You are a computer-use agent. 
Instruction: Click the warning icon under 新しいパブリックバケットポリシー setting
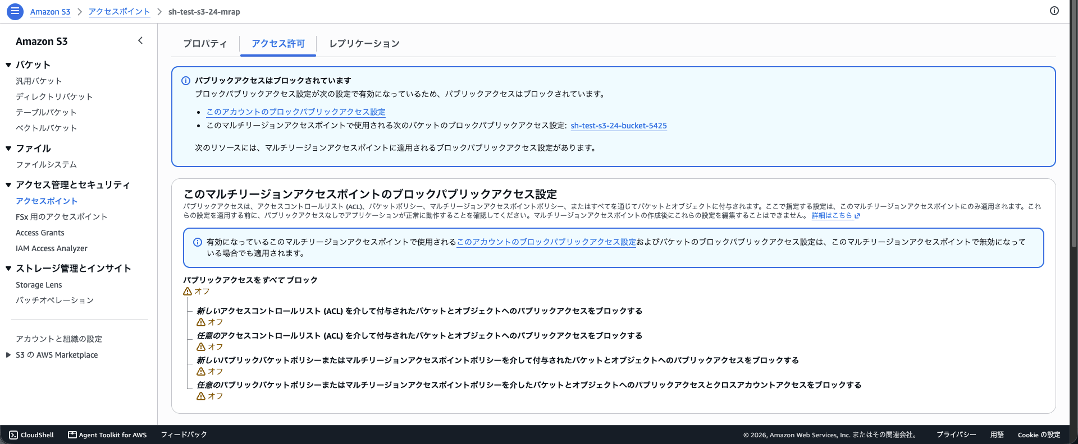coord(201,372)
